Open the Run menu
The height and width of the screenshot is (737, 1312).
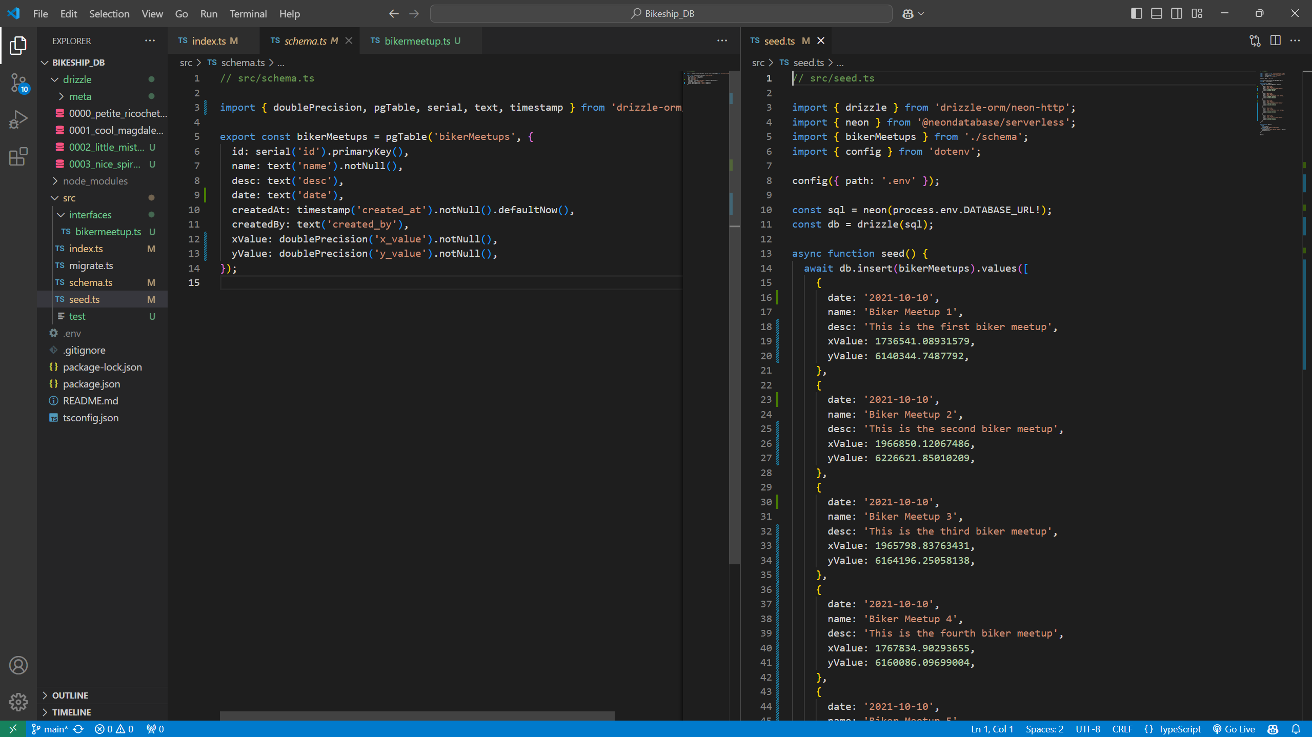tap(209, 14)
